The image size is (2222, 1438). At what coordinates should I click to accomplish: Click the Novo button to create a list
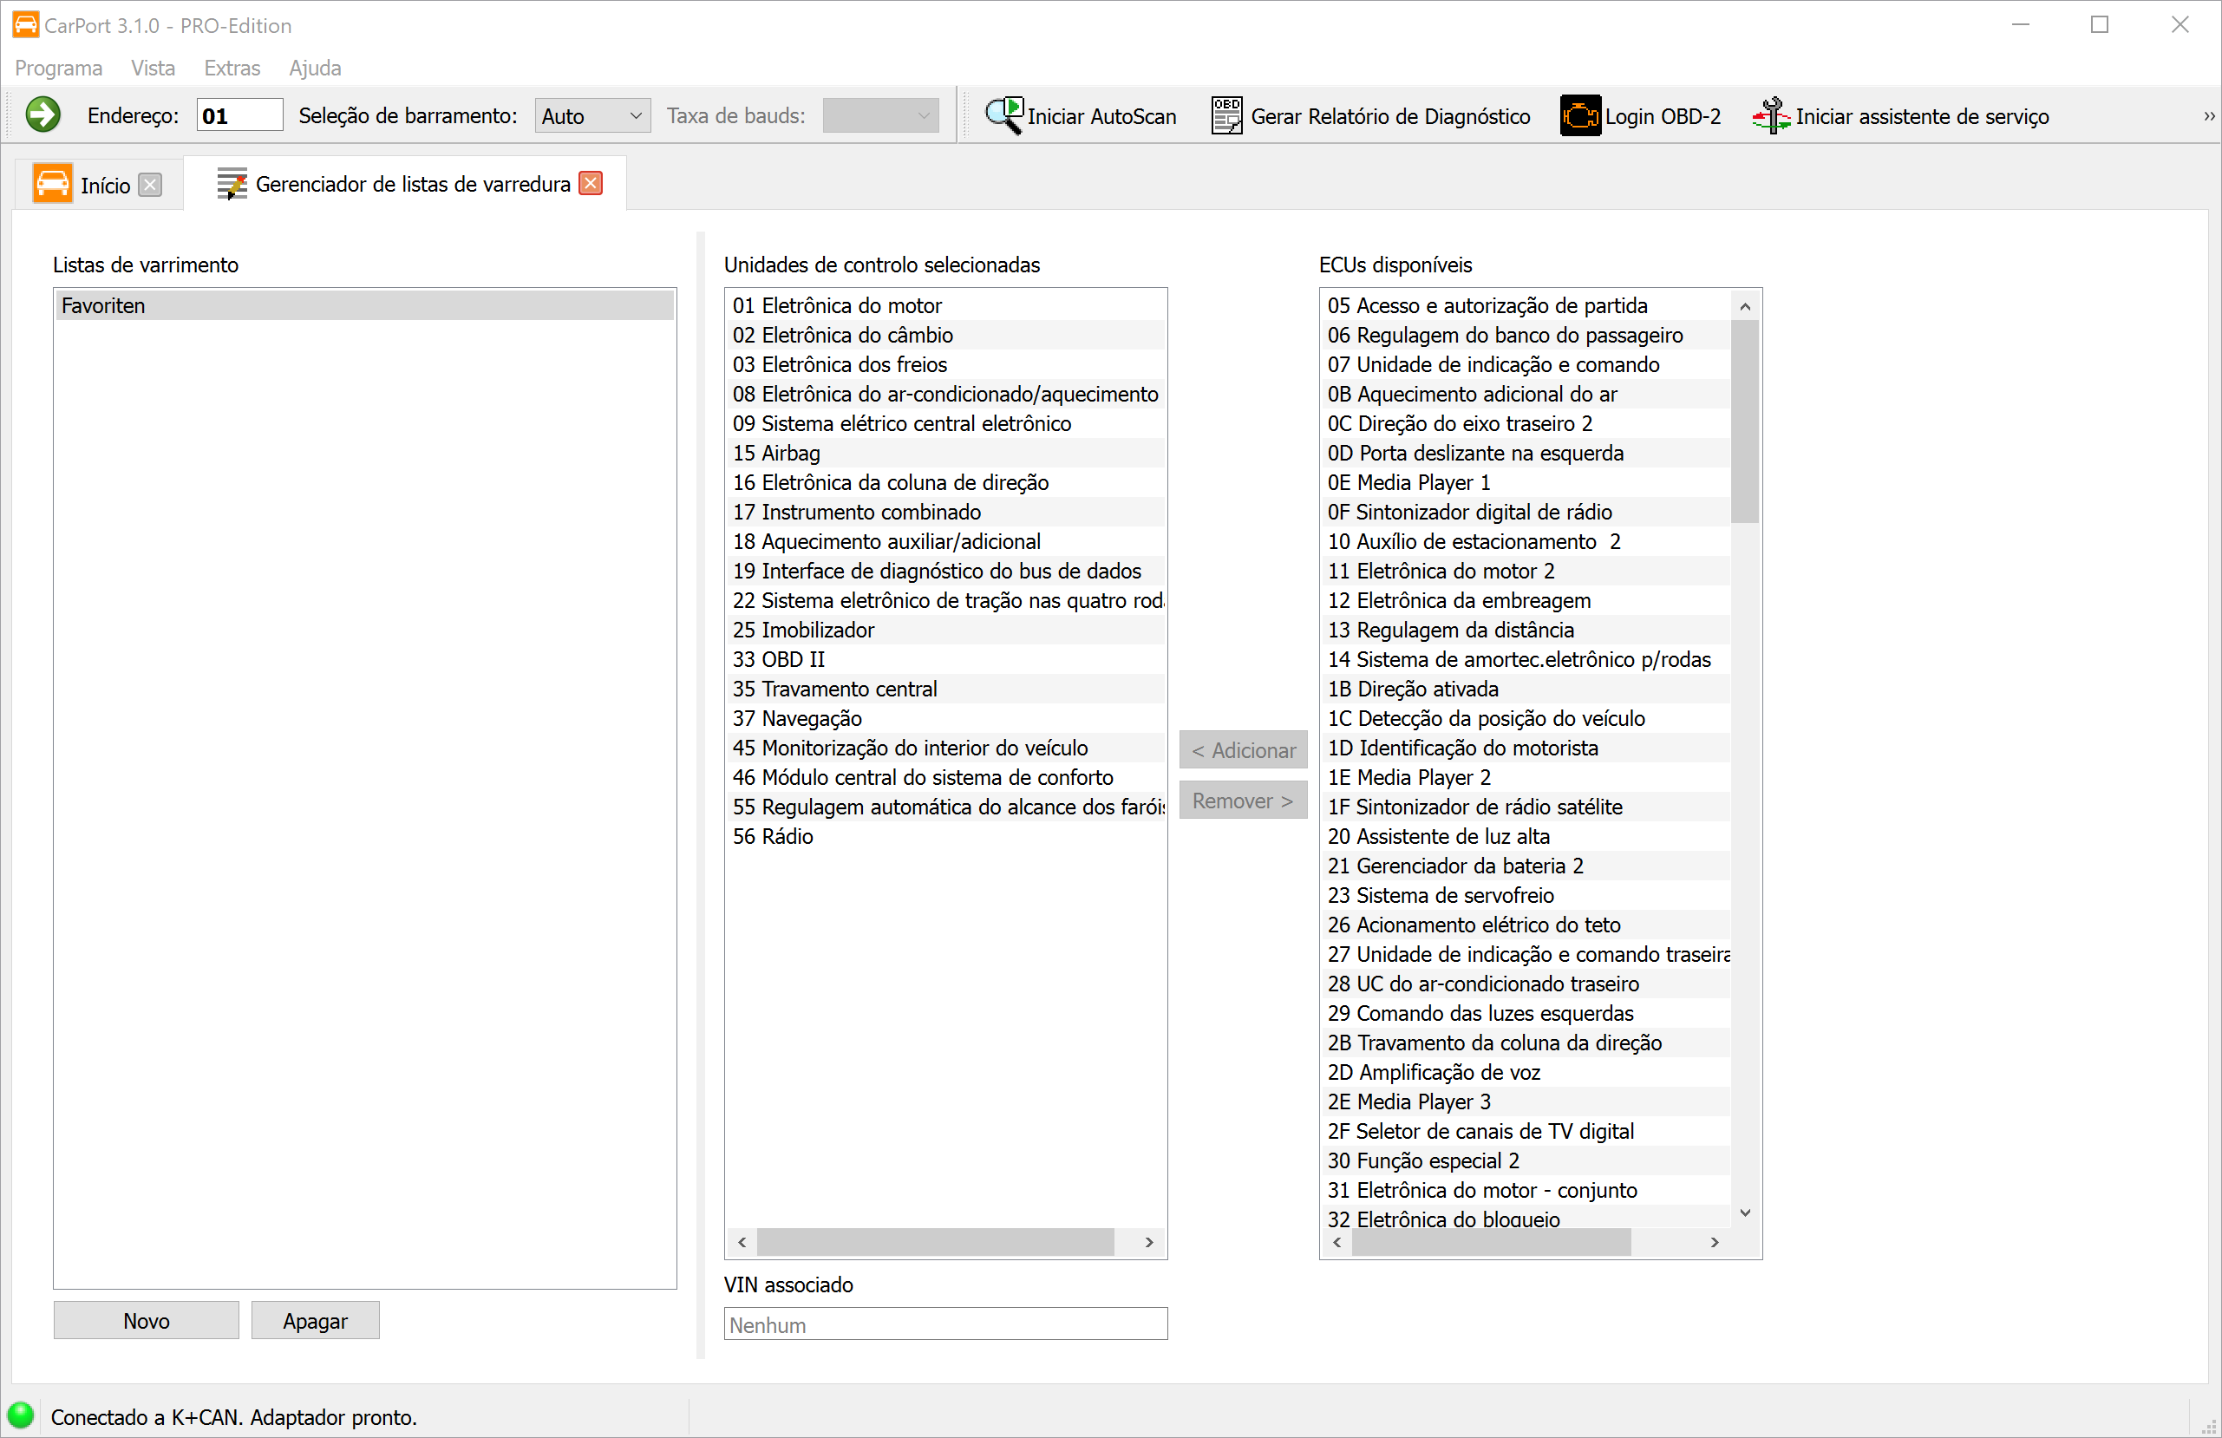[x=146, y=1319]
